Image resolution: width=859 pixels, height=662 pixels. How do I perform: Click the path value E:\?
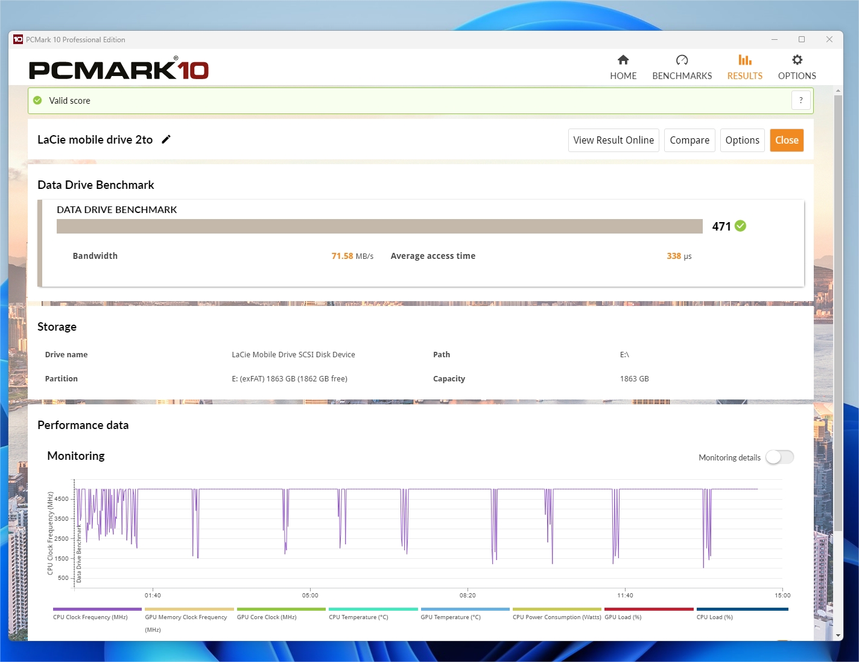(624, 354)
